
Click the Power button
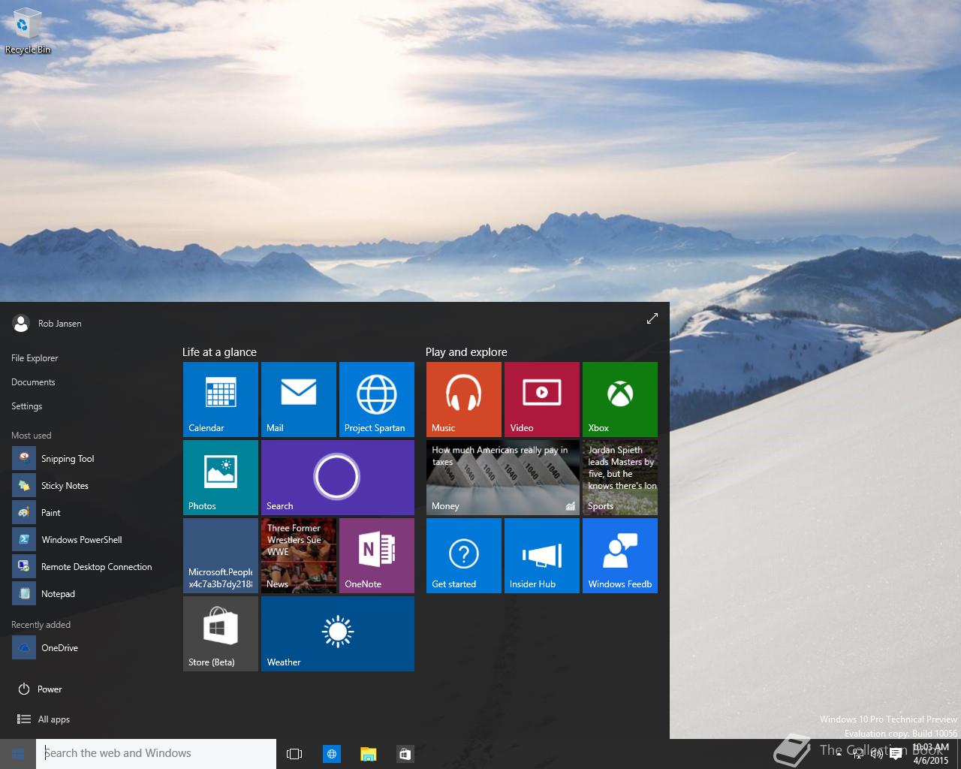coord(40,689)
